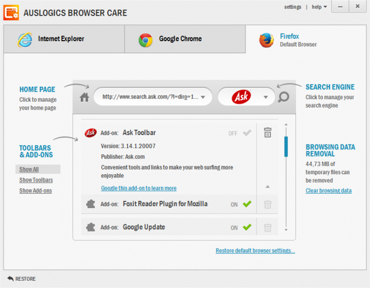Select Show All filter
This screenshot has width=370, height=288.
[29, 169]
